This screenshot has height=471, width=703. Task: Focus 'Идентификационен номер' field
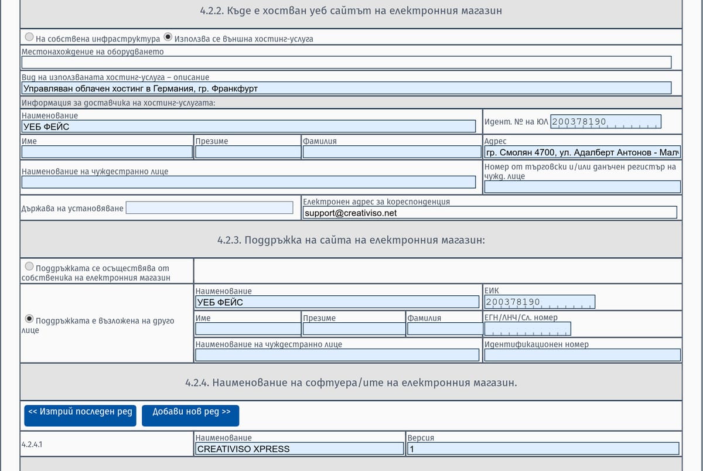[582, 355]
